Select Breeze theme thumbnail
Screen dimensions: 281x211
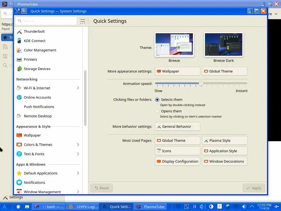pos(174,45)
